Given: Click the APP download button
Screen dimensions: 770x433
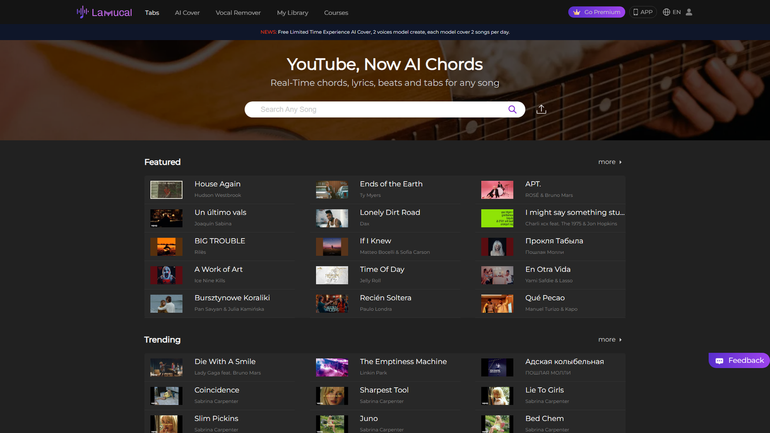Looking at the screenshot, I should 643,12.
